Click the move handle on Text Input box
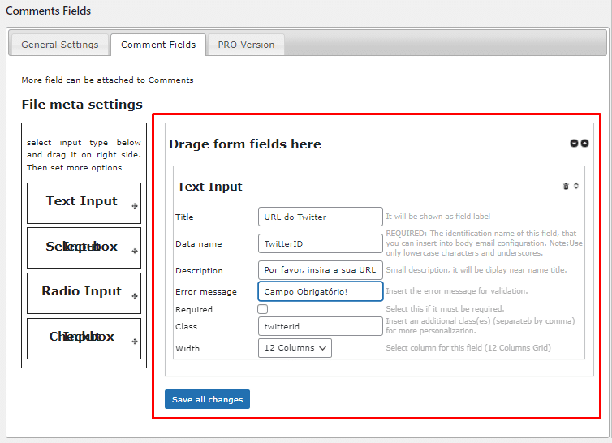This screenshot has height=443, width=612. coord(135,206)
